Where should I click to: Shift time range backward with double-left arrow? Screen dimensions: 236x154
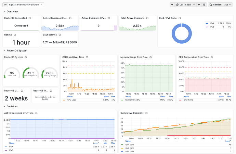tap(172, 5)
